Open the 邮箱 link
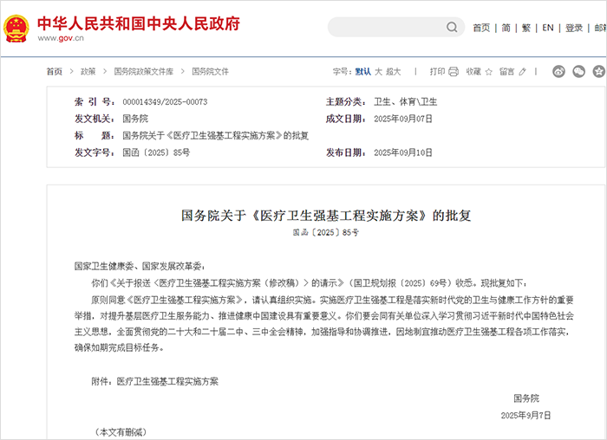The image size is (607, 440). [x=600, y=28]
